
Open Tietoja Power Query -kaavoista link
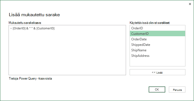click(x=30, y=78)
